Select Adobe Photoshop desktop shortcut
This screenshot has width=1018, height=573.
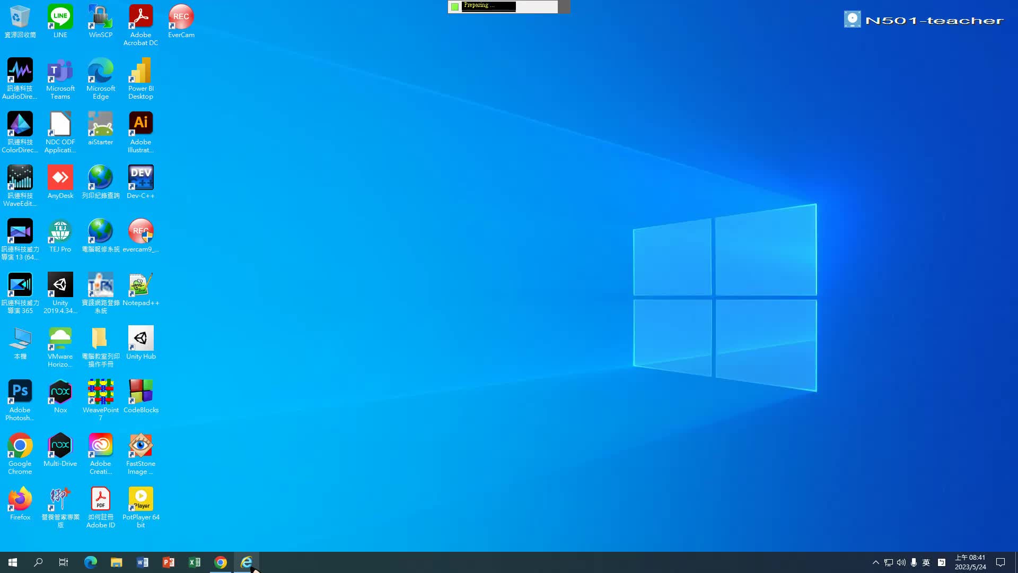[x=20, y=401]
